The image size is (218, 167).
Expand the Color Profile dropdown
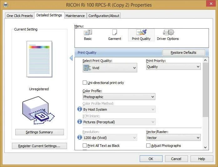click(119, 97)
